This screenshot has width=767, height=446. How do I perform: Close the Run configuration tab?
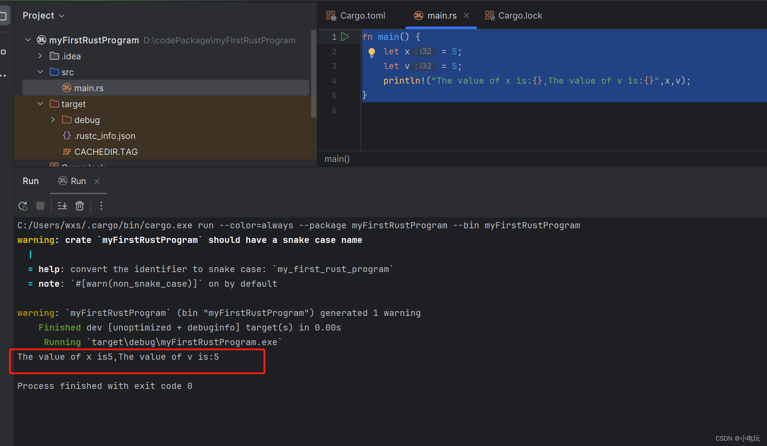tap(97, 181)
